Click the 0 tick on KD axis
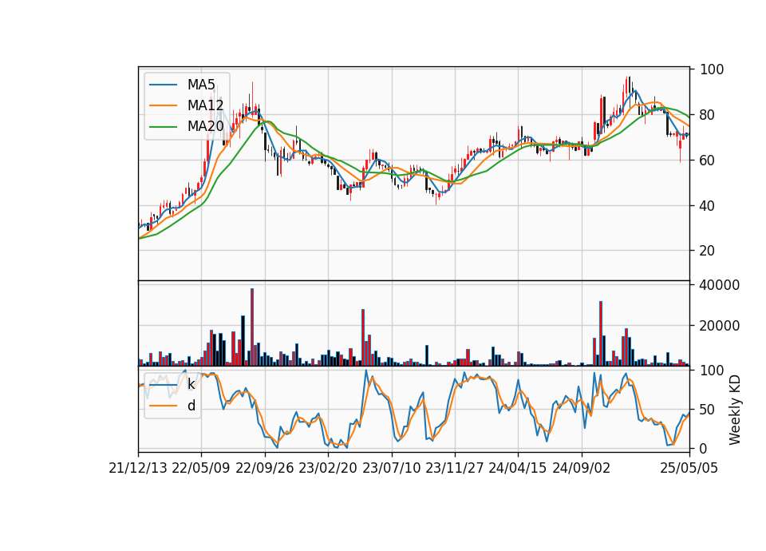 704,449
